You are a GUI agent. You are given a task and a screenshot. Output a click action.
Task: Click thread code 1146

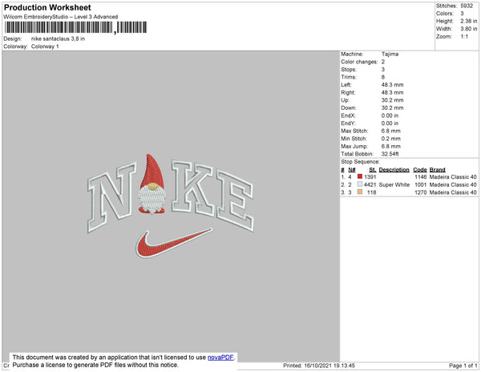tap(421, 177)
